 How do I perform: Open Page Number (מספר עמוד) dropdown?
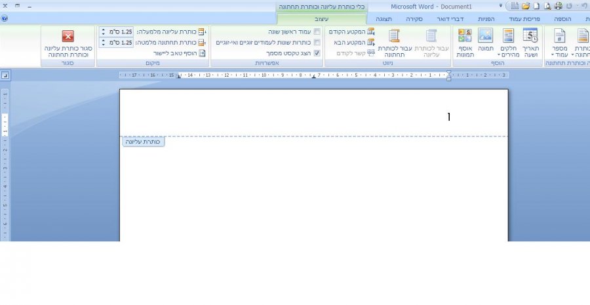(x=560, y=43)
